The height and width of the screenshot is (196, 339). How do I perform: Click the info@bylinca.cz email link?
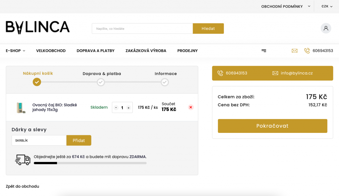tap(297, 73)
